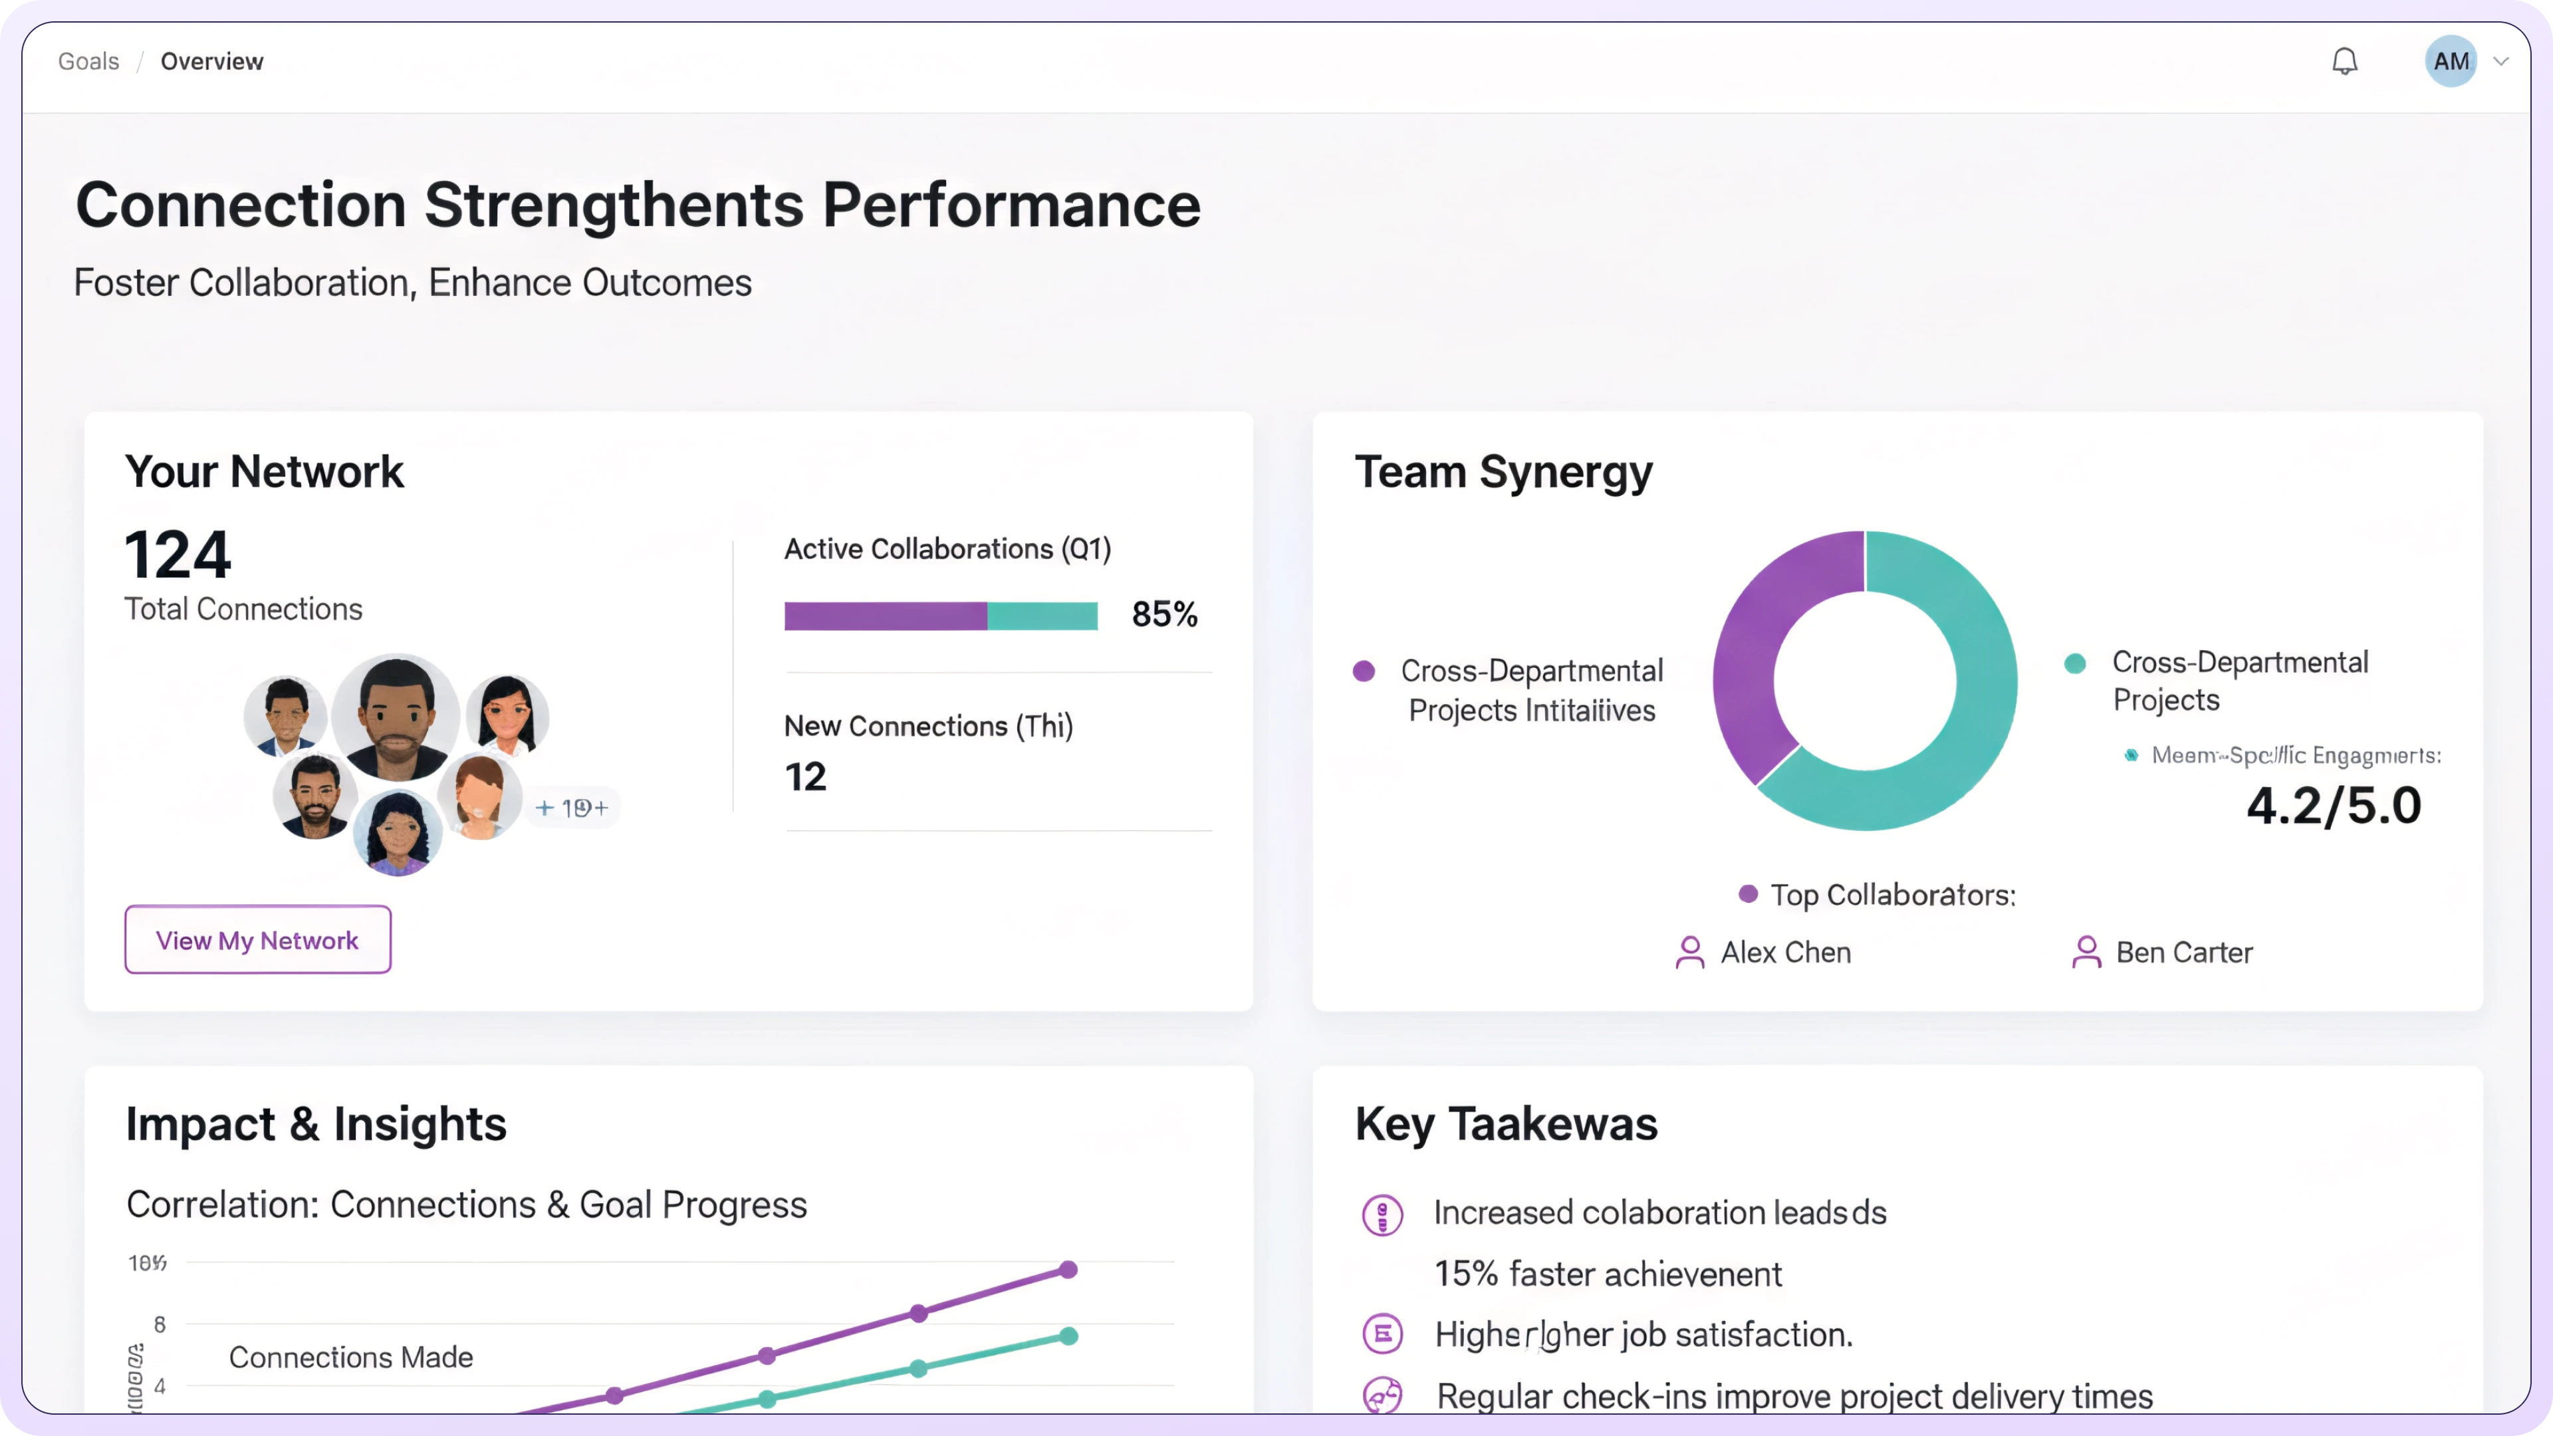This screenshot has height=1436, width=2553.
Task: Click the Active Collaborations progress bar
Action: 941,616
